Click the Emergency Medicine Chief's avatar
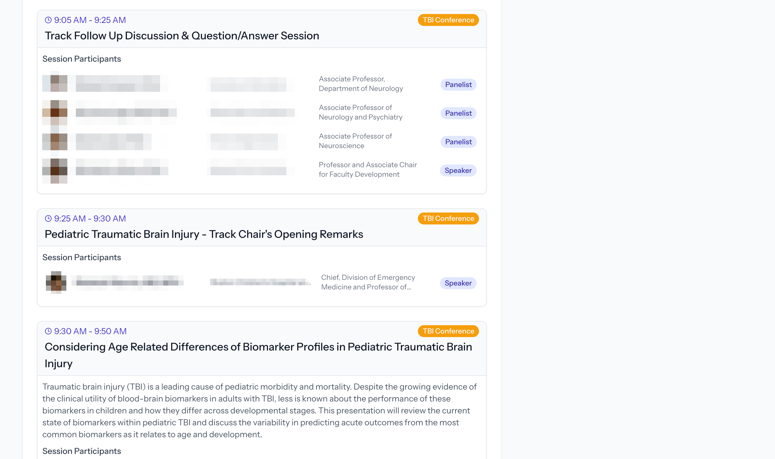The image size is (775, 459). [x=56, y=282]
